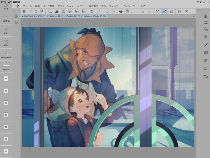Export as JPG file icon
Viewport: 210px width, 158px height.
pos(70,11)
